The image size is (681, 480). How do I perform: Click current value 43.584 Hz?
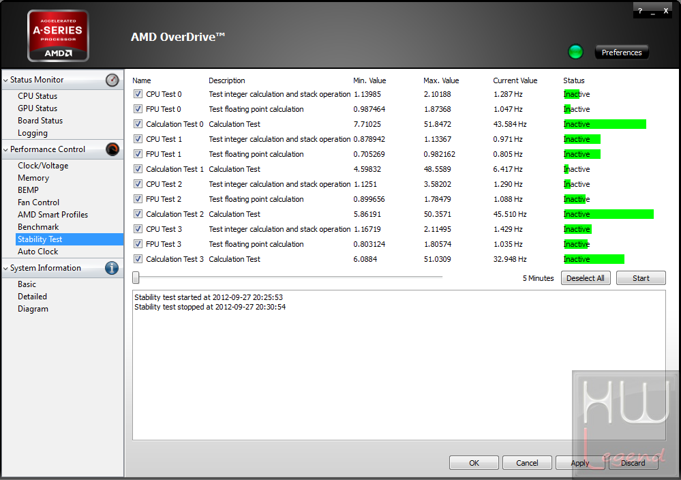pos(510,124)
